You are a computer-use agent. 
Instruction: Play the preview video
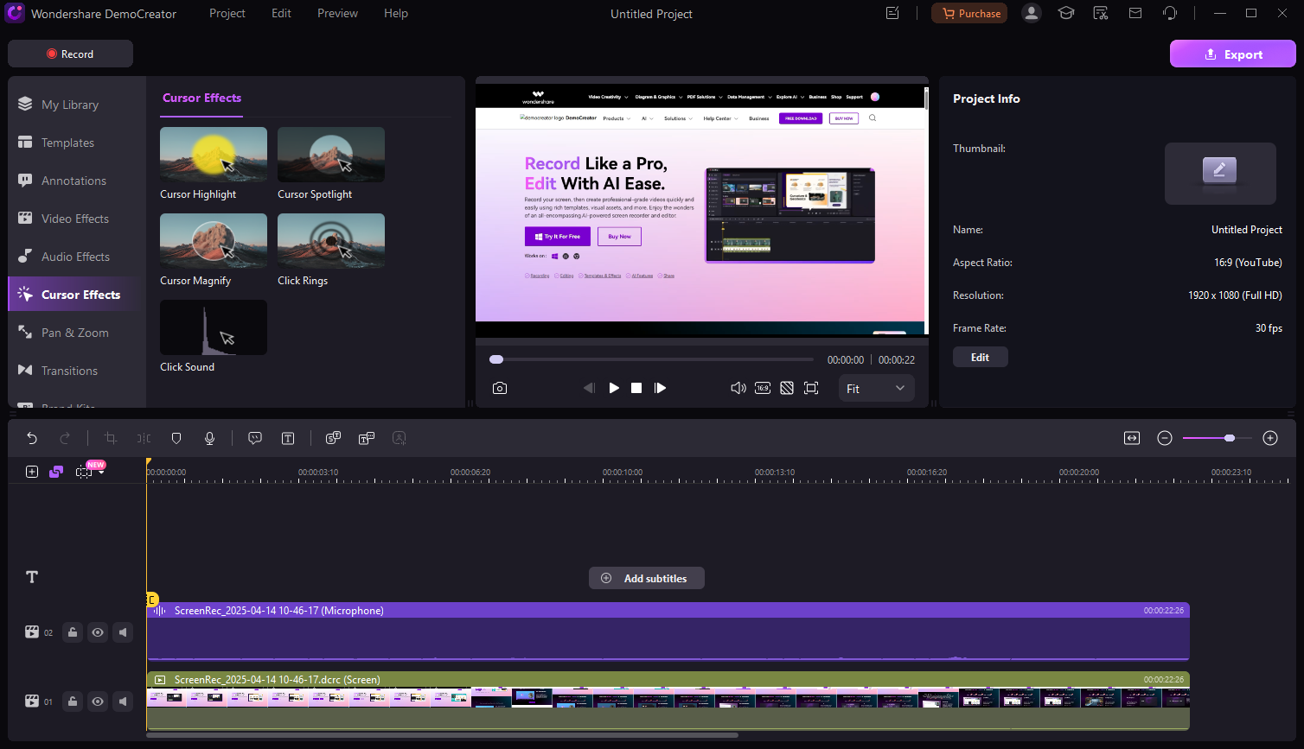pyautogui.click(x=614, y=388)
